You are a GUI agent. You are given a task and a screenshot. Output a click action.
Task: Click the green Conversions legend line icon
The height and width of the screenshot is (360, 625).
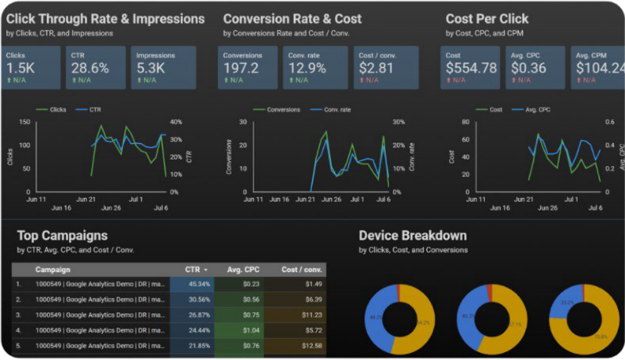click(258, 109)
